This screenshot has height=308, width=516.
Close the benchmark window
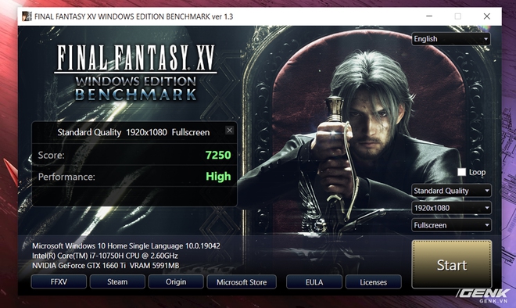487,16
